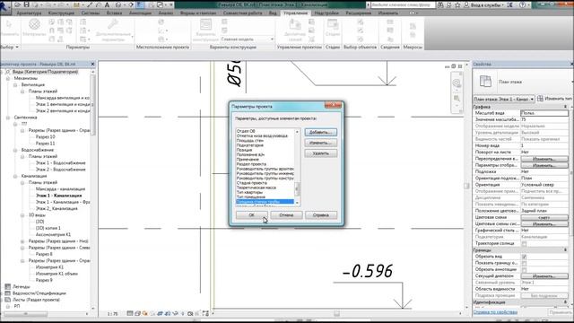Click the Plan view type icon in Properties
This screenshot has width=574, height=323.
(485, 82)
